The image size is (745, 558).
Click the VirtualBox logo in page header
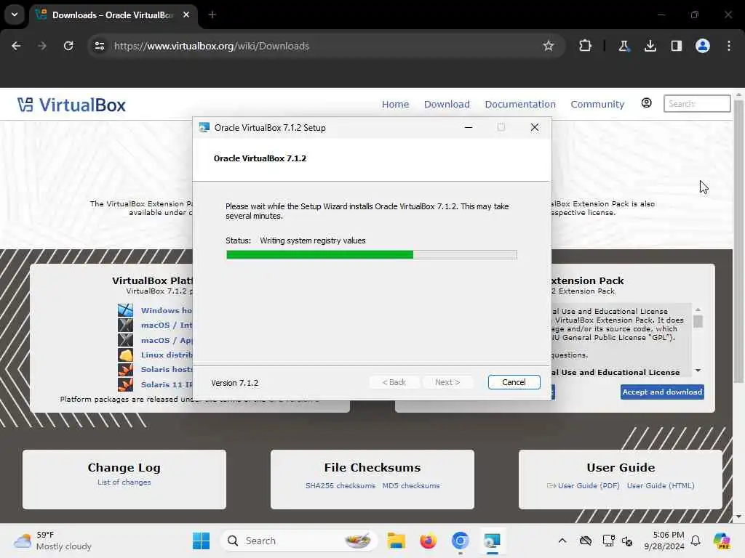coord(71,105)
